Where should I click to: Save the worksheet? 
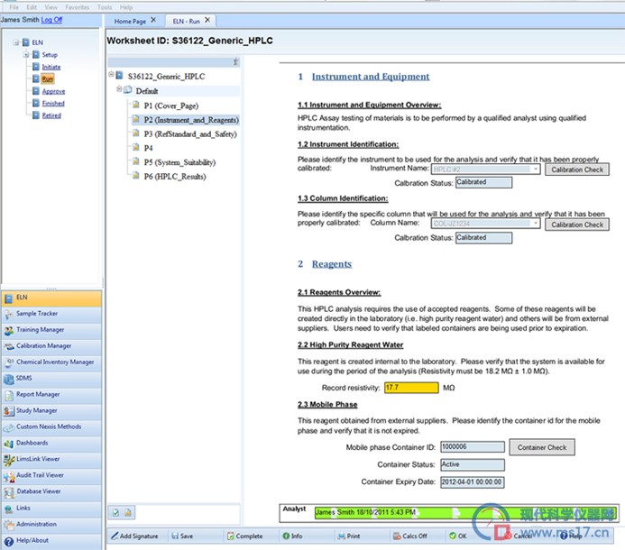(x=182, y=536)
